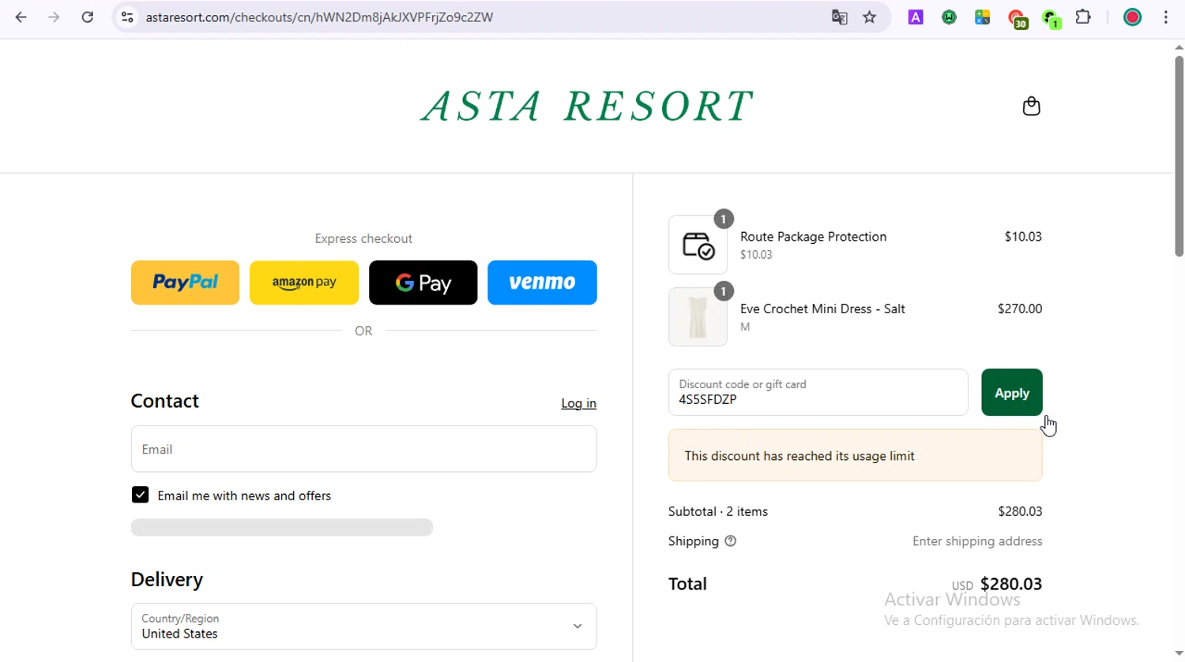Uncheck Email me with news and offers

(140, 495)
